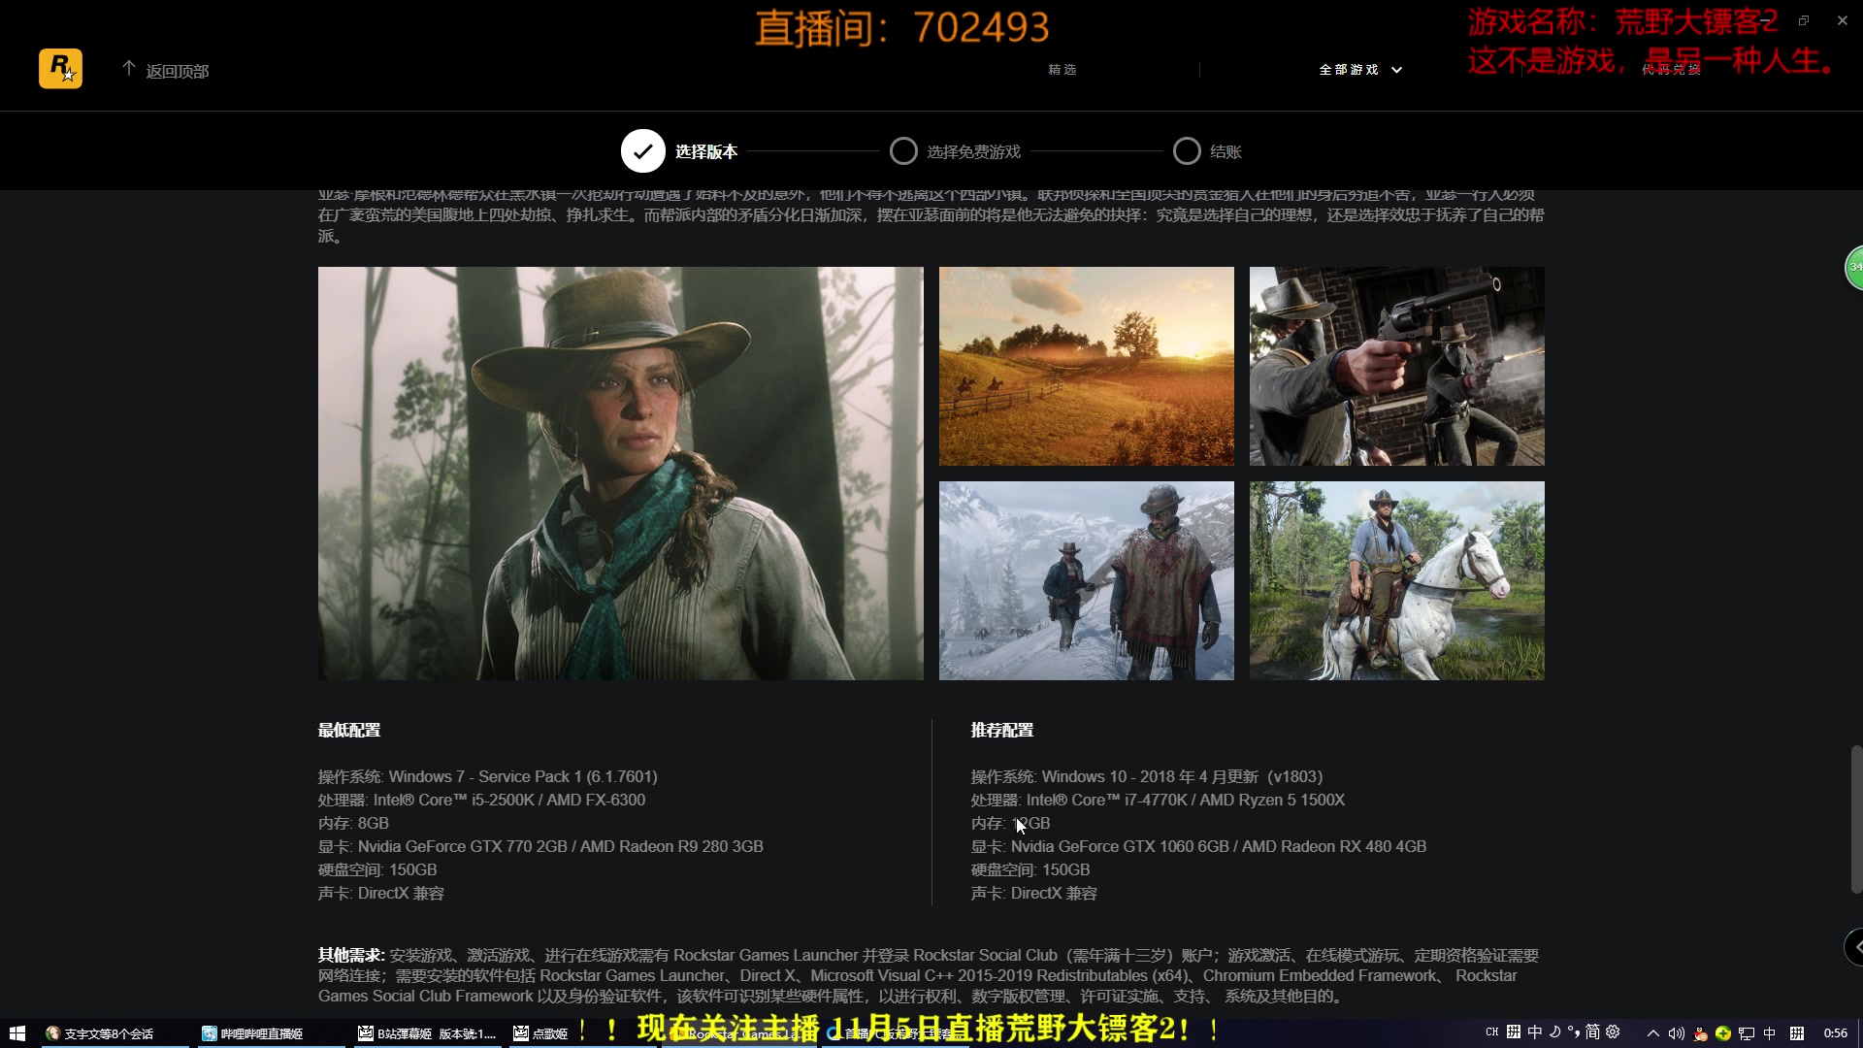Click the checked 选择版本 step circle
This screenshot has height=1048, width=1863.
(x=642, y=151)
